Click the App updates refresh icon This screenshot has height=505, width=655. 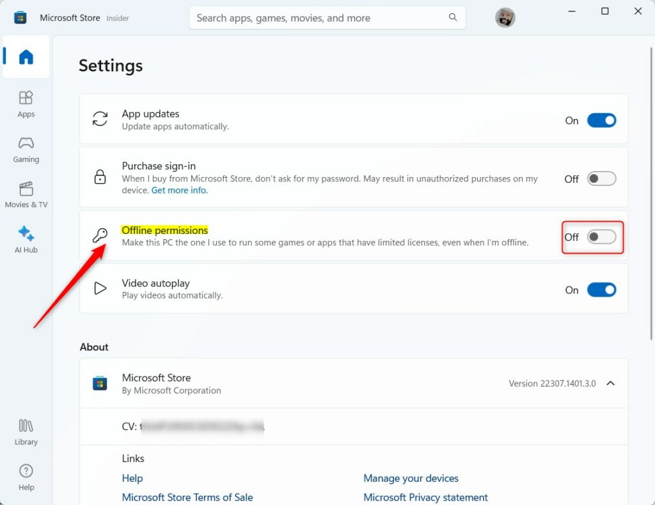coord(100,118)
